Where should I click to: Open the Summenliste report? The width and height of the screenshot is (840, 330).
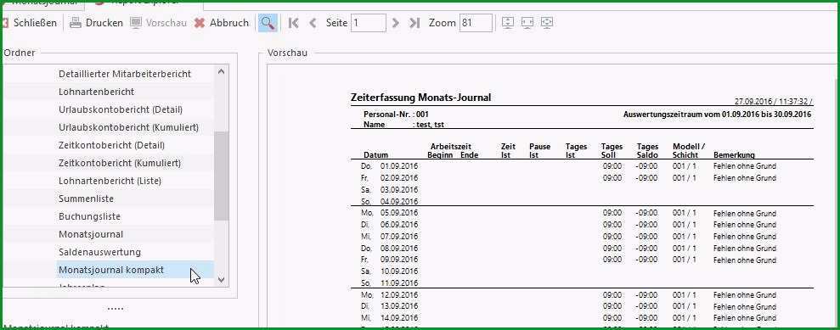point(86,199)
